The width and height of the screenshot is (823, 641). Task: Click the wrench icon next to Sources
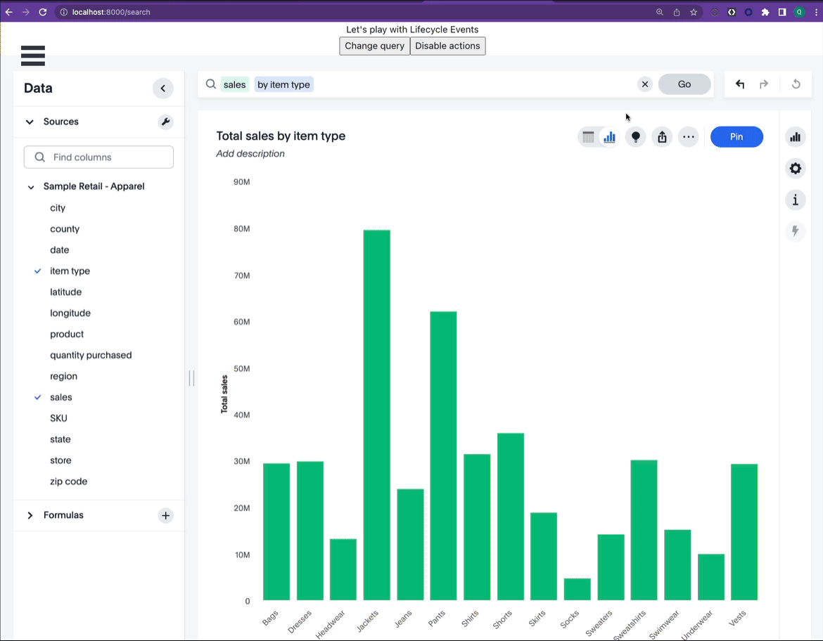click(165, 122)
